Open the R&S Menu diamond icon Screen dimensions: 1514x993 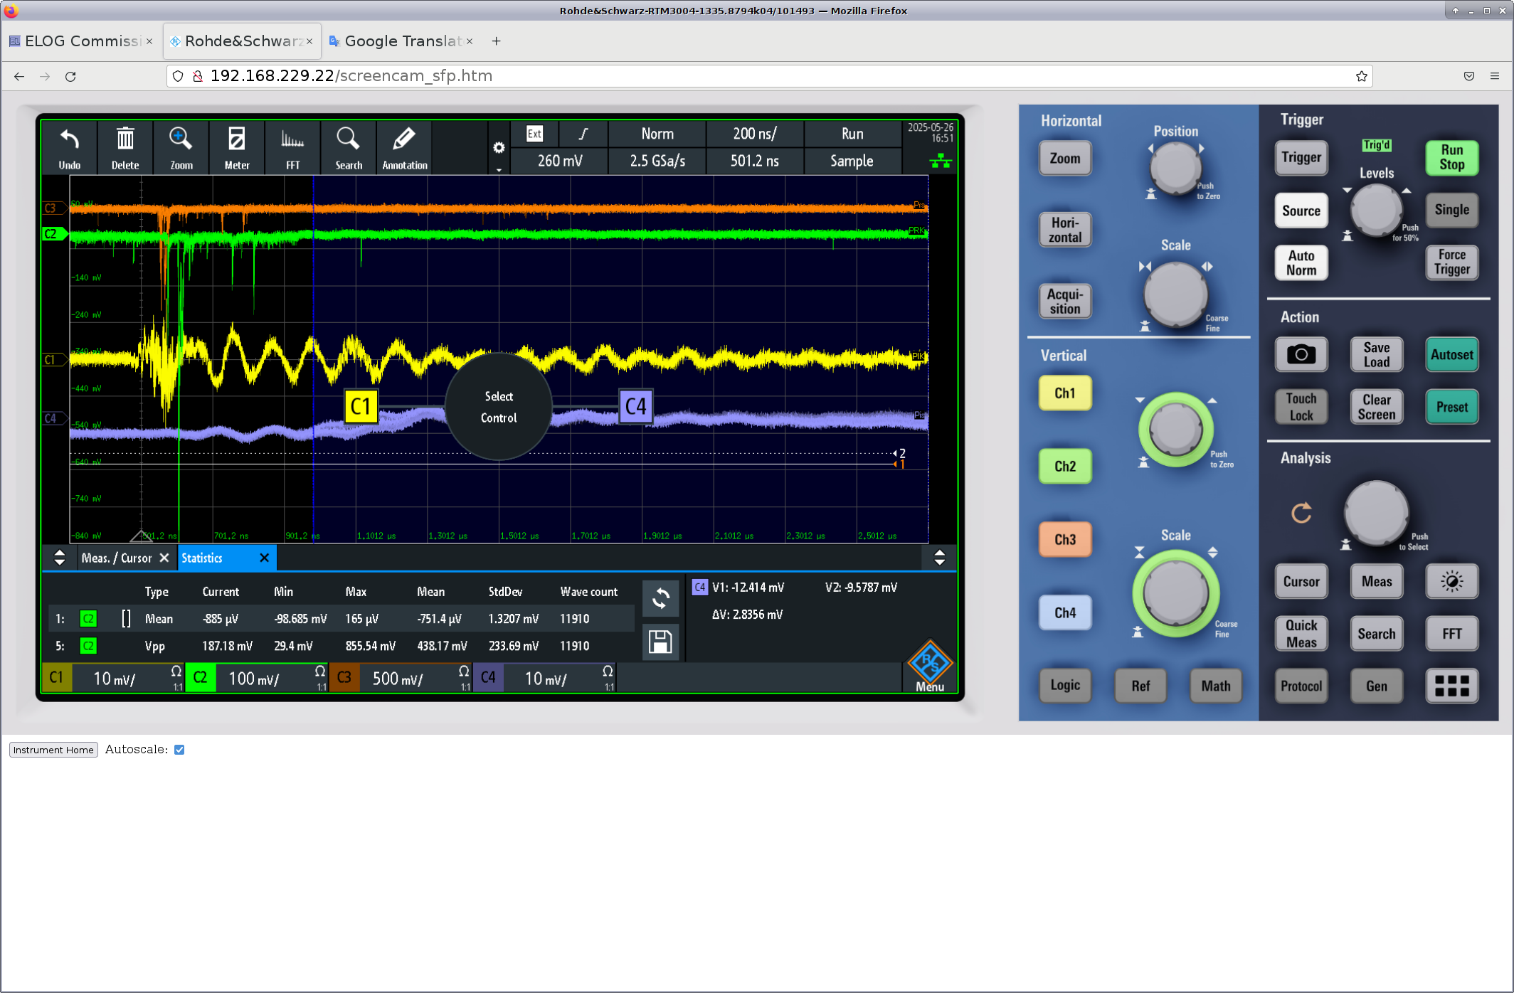click(929, 664)
